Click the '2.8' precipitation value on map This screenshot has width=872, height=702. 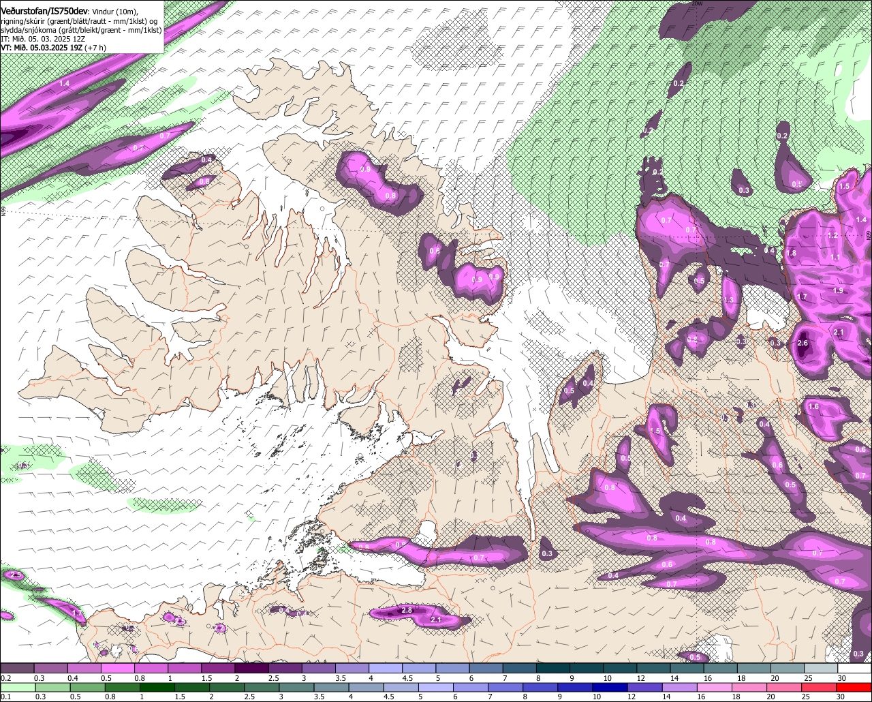pyautogui.click(x=407, y=611)
